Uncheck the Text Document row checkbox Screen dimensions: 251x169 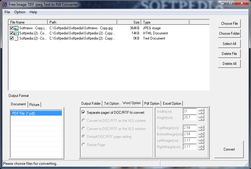point(11,38)
